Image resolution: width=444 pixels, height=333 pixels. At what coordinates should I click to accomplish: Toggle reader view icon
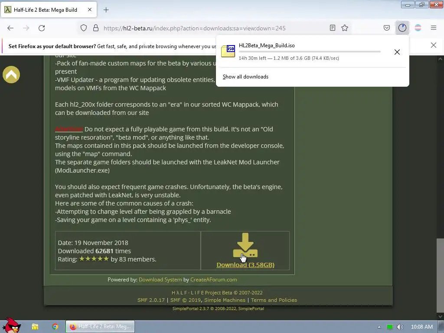click(x=333, y=28)
